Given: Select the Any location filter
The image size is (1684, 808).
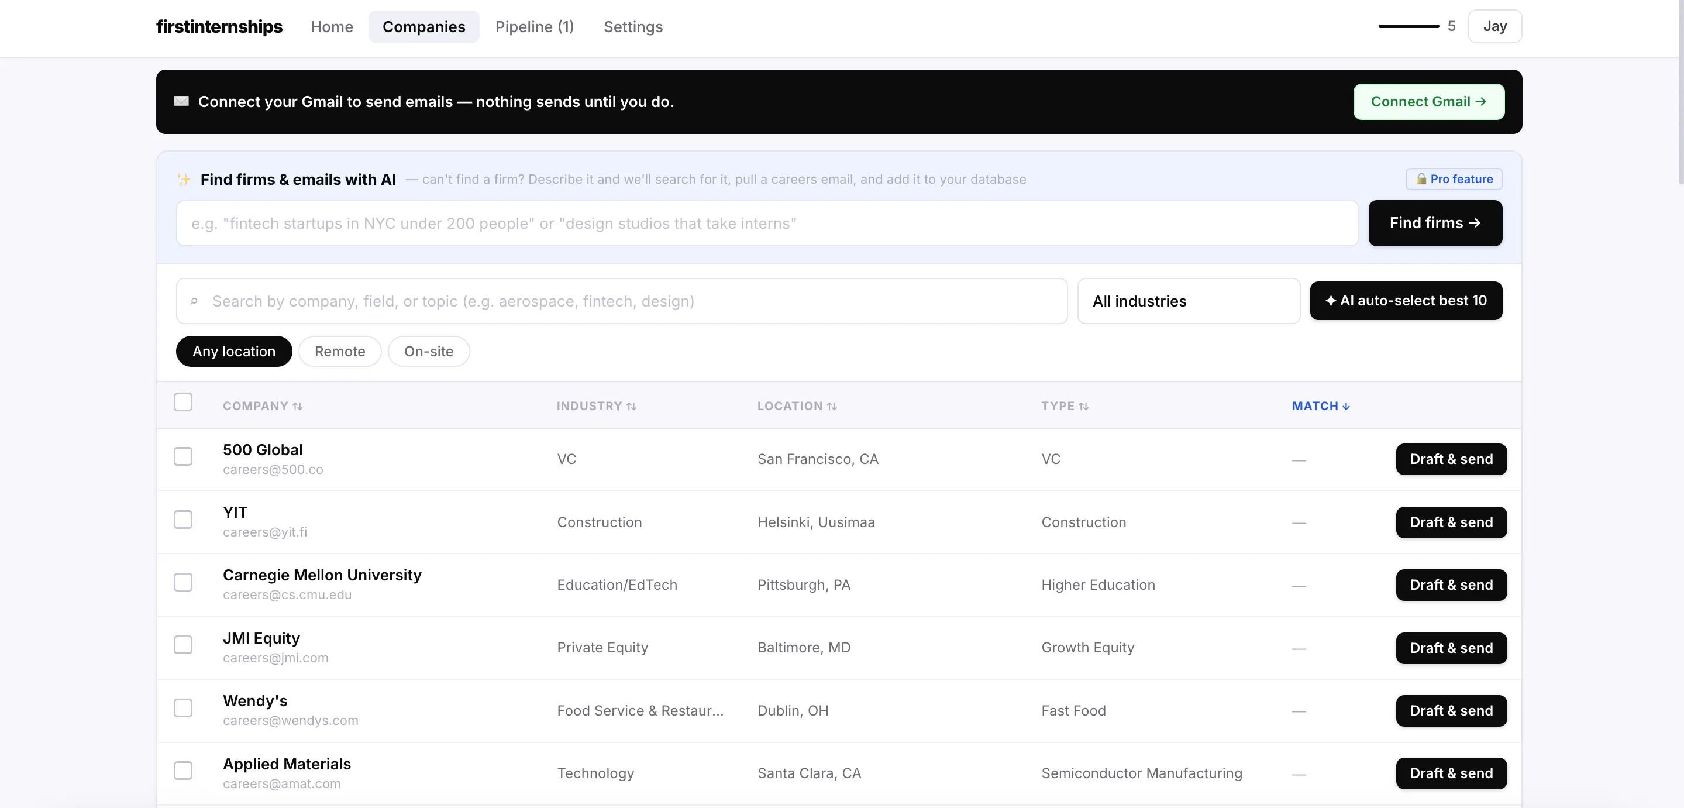Looking at the screenshot, I should pyautogui.click(x=234, y=352).
